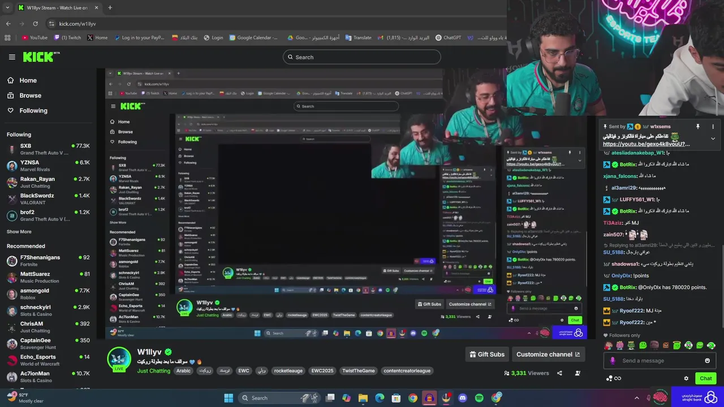Open Discord from taskbar

tap(463, 398)
